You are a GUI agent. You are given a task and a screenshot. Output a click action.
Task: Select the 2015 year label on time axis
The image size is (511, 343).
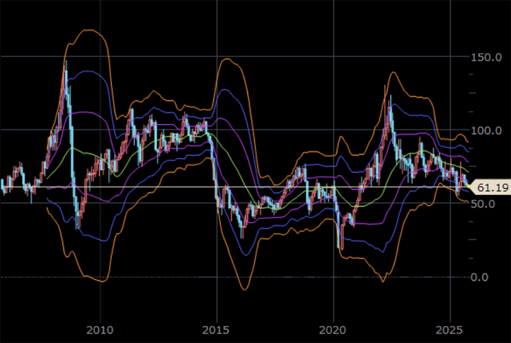point(217,330)
